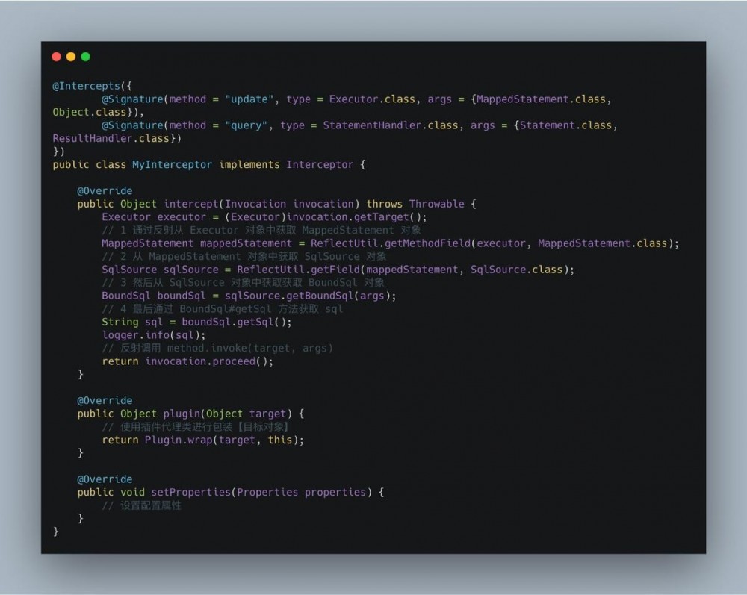Click invocation.getTarget() call
Viewport: 747px width, 595px height.
coord(354,217)
